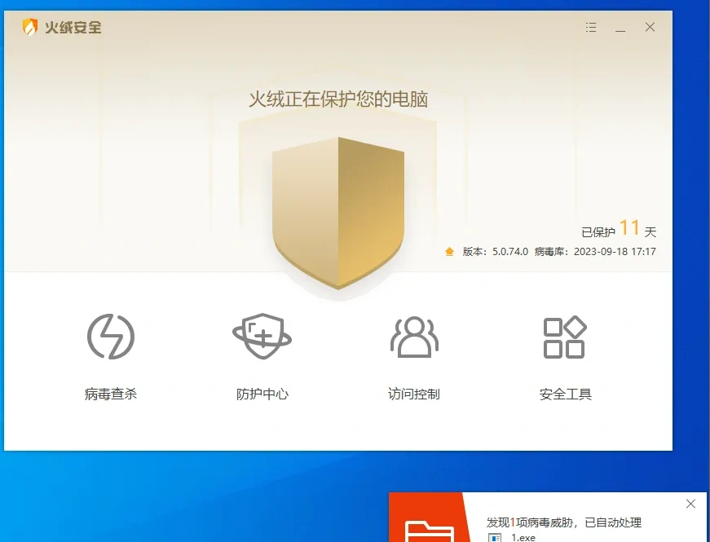The height and width of the screenshot is (542, 710).
Task: Click the 病毒查杀 label
Action: 111,394
